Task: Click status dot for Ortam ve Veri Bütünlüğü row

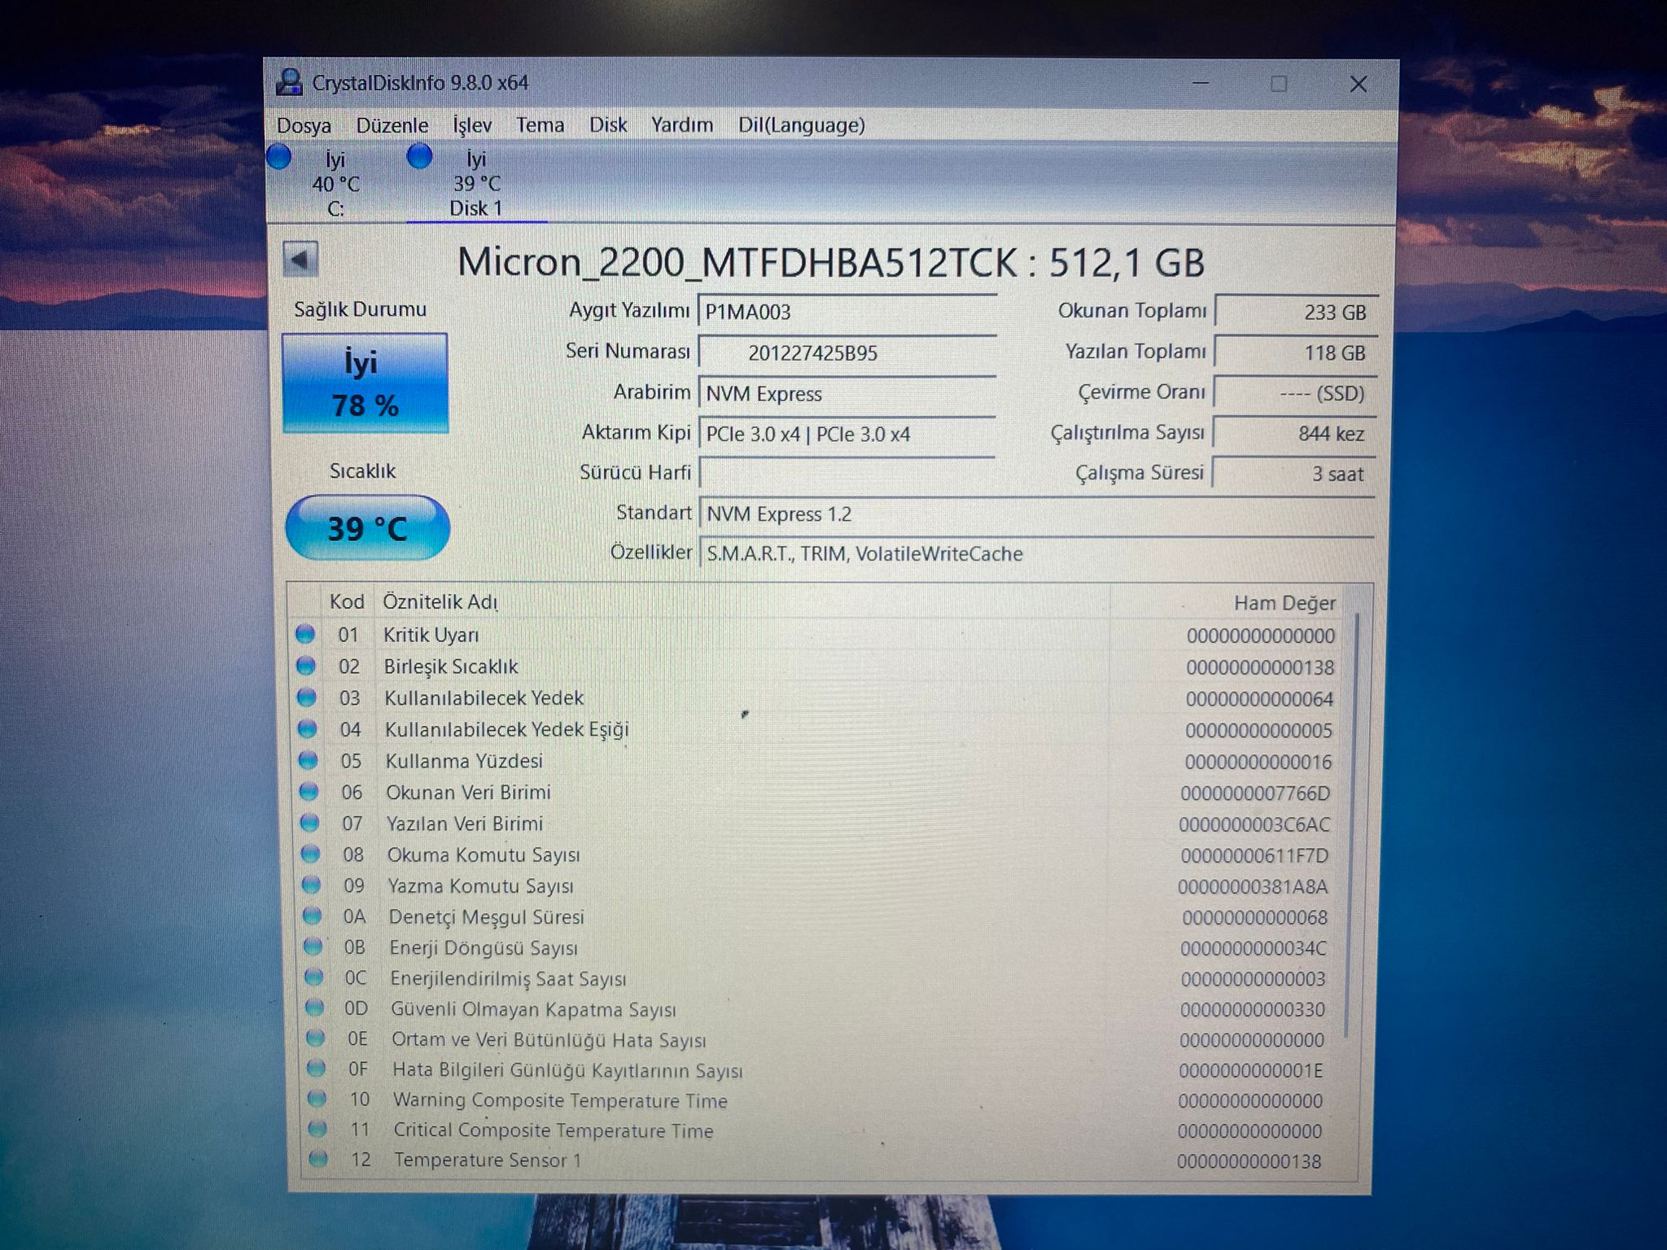Action: point(316,1038)
